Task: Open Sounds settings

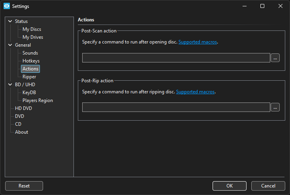Action: click(30, 53)
